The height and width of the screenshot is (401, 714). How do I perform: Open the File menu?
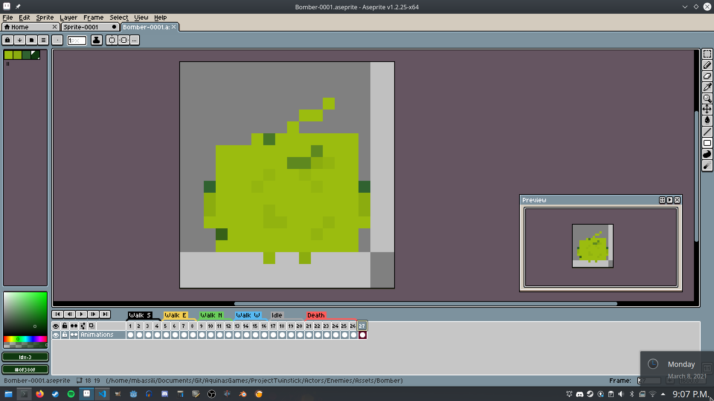[7, 17]
